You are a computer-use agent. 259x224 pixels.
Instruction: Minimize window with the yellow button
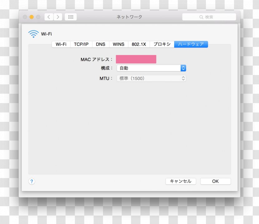tap(32, 17)
